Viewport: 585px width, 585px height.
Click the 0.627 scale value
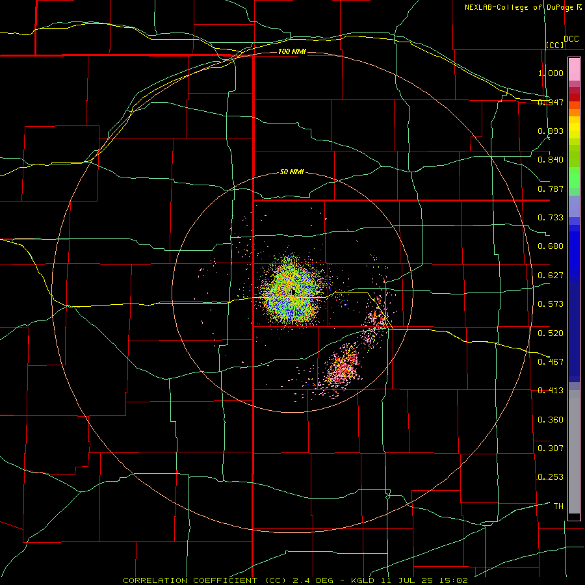tap(551, 276)
